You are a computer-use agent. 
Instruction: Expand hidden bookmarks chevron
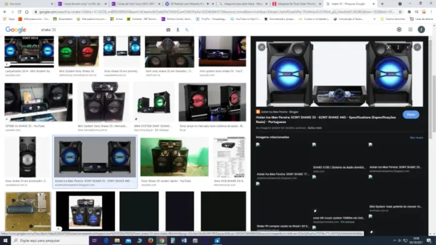coord(374,19)
